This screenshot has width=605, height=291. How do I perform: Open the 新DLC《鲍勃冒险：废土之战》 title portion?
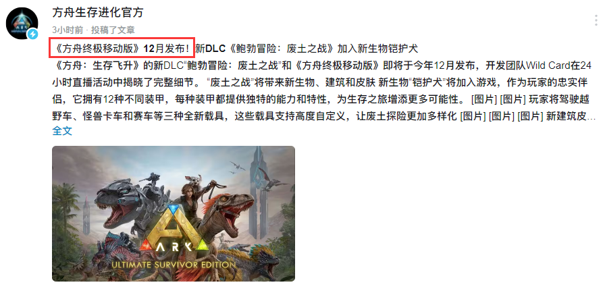pos(266,49)
